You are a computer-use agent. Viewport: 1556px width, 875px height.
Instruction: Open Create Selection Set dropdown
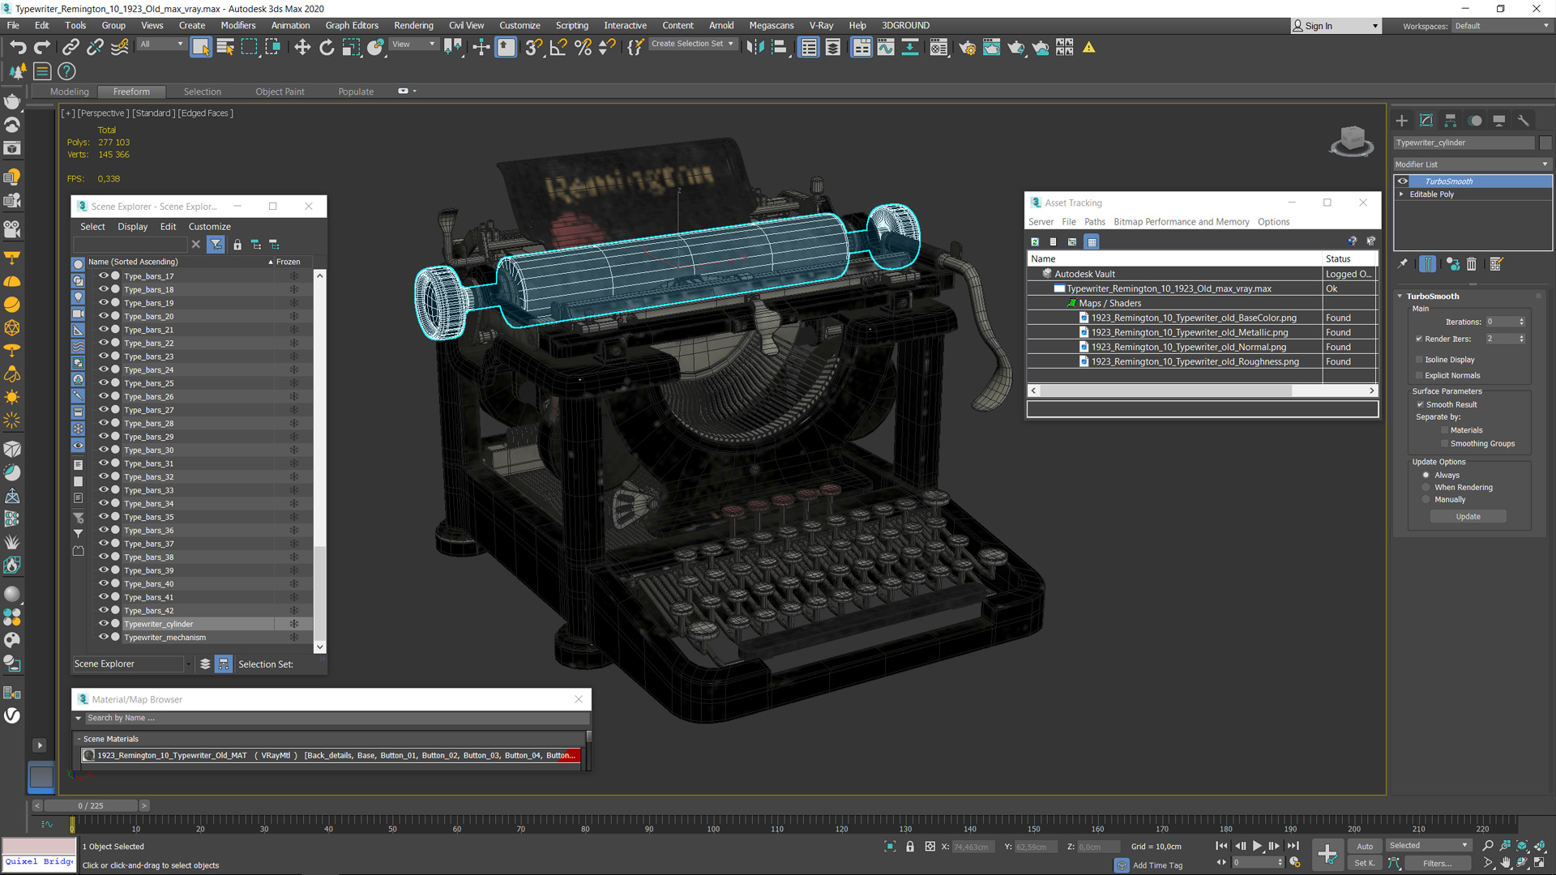click(692, 44)
